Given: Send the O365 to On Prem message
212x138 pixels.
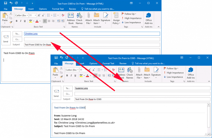Looking at the screenshot, I should click(x=6, y=38).
